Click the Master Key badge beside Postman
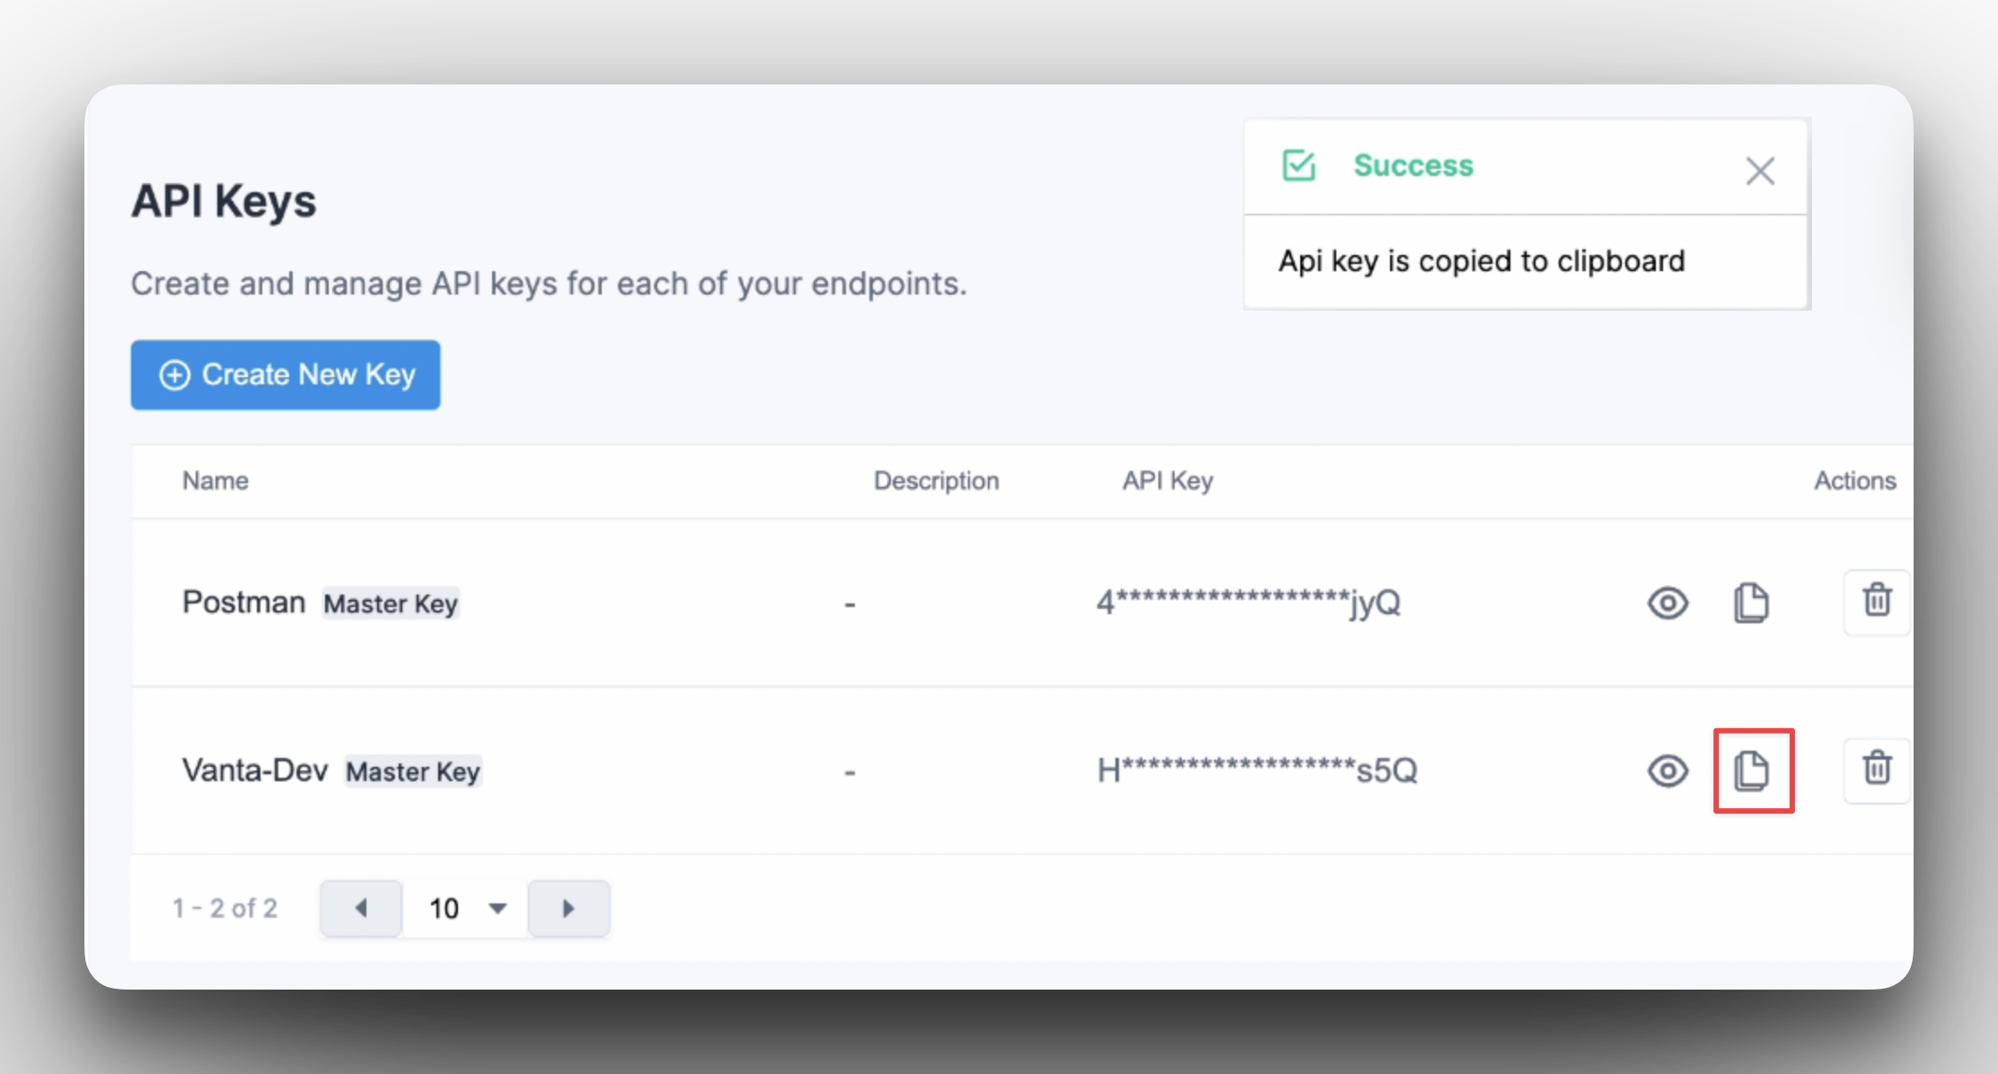Image resolution: width=1998 pixels, height=1074 pixels. [x=391, y=603]
